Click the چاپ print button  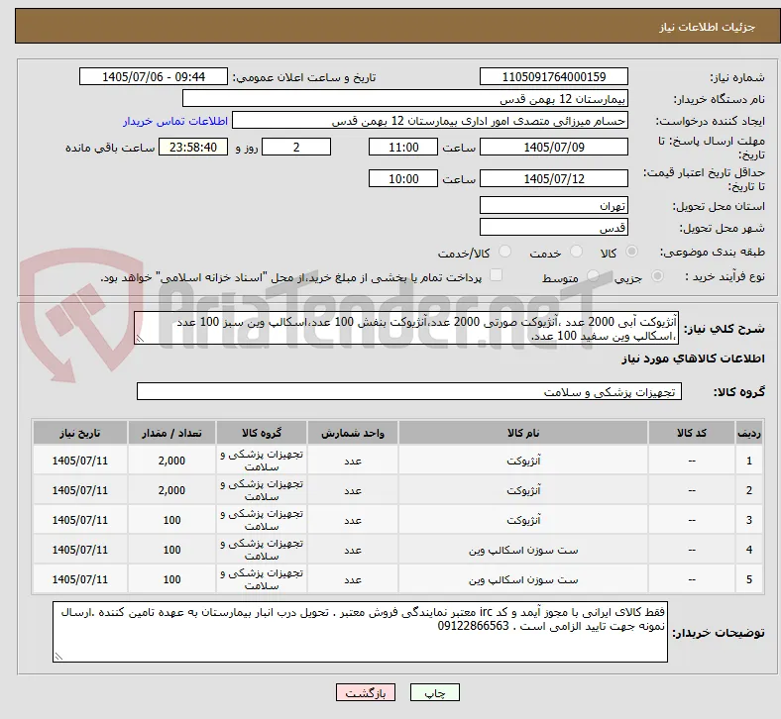pyautogui.click(x=435, y=692)
